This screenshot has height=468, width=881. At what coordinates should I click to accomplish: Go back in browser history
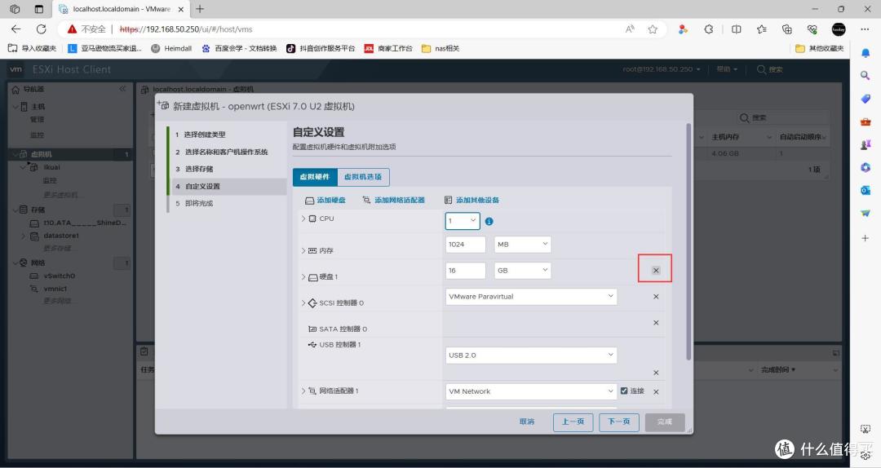coord(15,29)
